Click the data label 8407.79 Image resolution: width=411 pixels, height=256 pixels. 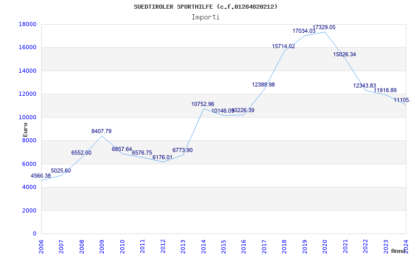point(101,131)
